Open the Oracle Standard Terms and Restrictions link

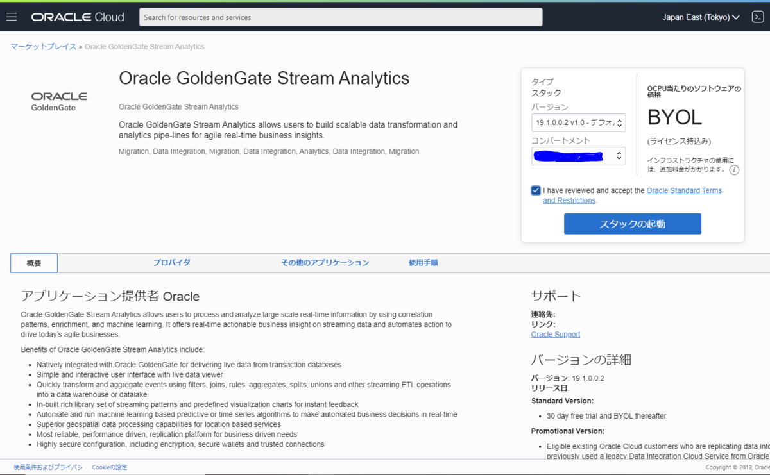point(684,190)
